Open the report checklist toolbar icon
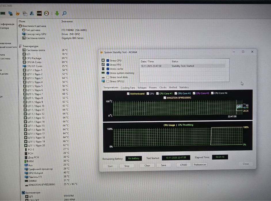 (x=25, y=13)
